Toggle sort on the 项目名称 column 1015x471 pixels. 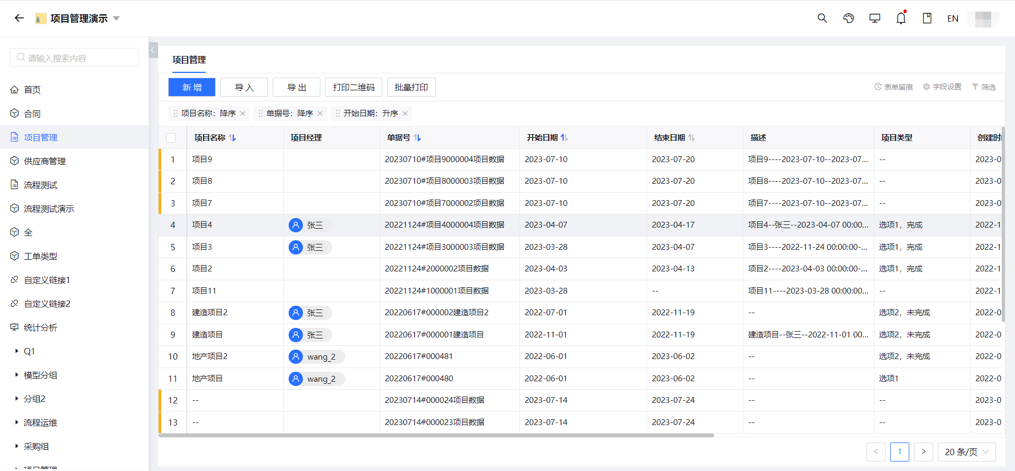click(x=233, y=138)
